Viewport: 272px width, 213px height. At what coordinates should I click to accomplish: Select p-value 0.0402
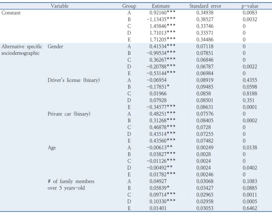coord(250,168)
